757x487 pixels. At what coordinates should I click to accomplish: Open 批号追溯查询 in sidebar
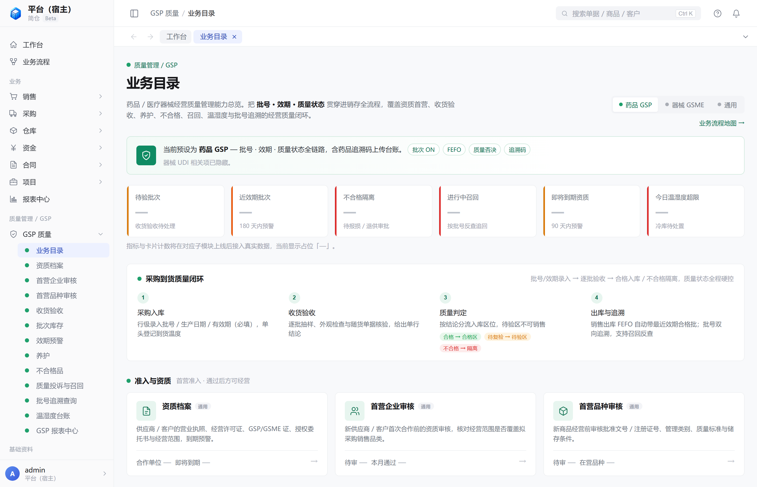pos(64,401)
